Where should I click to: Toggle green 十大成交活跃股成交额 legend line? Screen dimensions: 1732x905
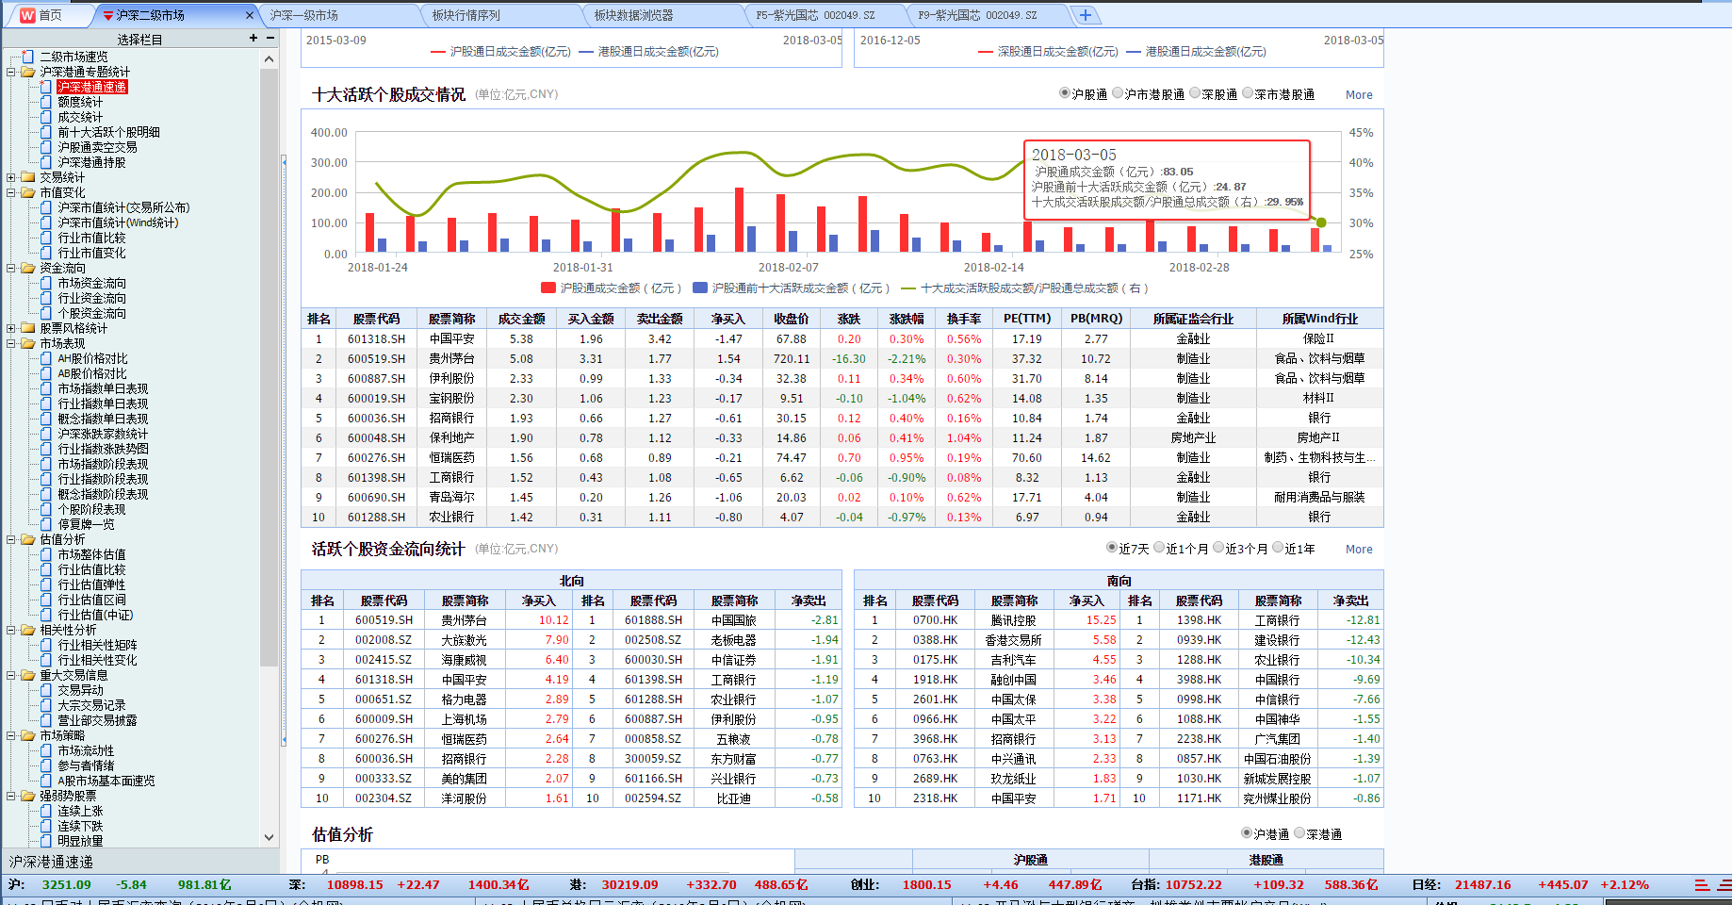point(908,288)
